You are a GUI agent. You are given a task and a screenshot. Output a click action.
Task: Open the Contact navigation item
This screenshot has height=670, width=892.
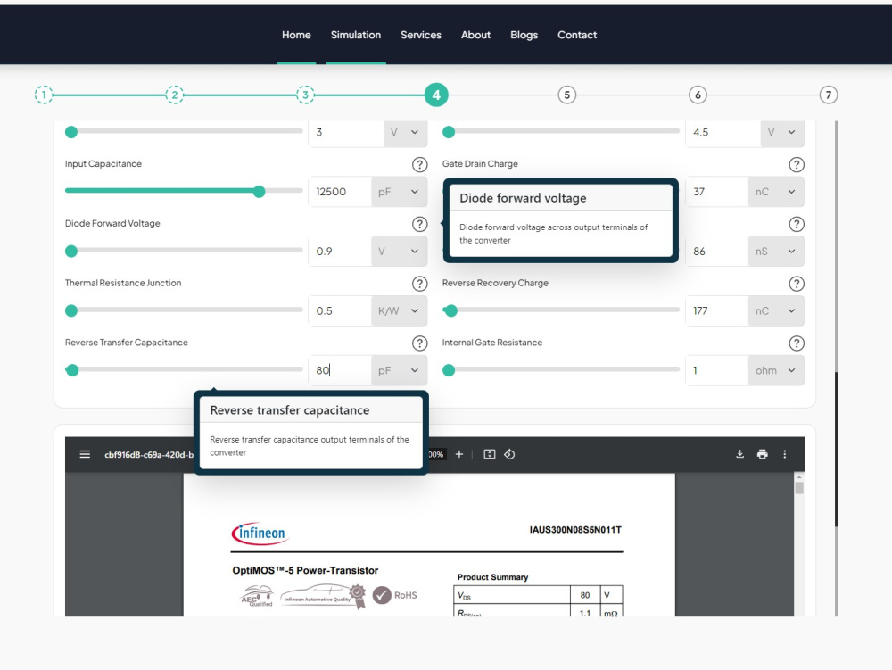577,35
